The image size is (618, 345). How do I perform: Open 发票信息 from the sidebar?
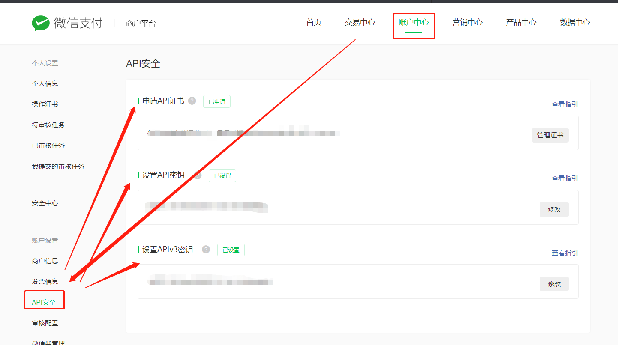(45, 281)
